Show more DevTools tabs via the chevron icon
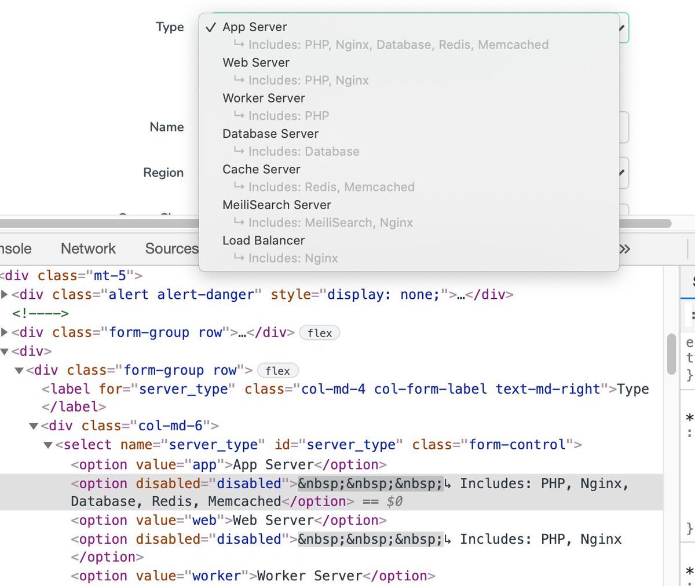This screenshot has width=695, height=586. tap(624, 249)
